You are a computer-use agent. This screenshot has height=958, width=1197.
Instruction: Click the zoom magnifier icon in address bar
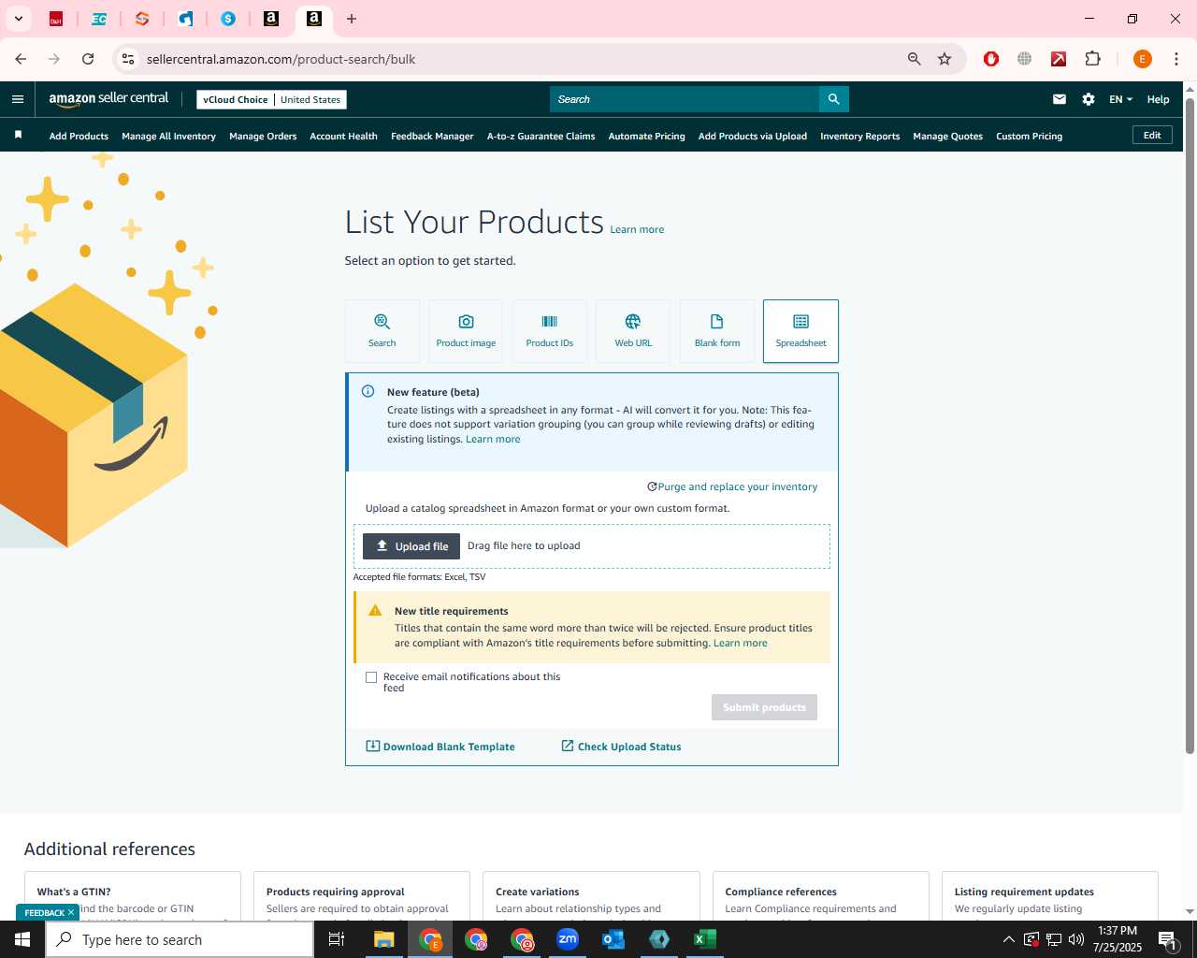tap(915, 59)
